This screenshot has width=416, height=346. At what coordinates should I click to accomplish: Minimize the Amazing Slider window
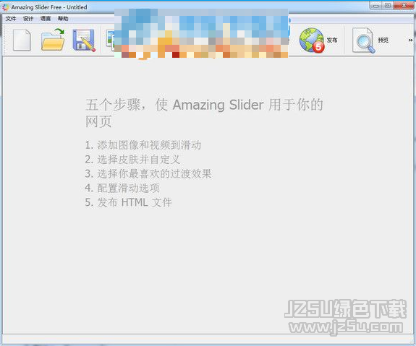[x=376, y=6]
